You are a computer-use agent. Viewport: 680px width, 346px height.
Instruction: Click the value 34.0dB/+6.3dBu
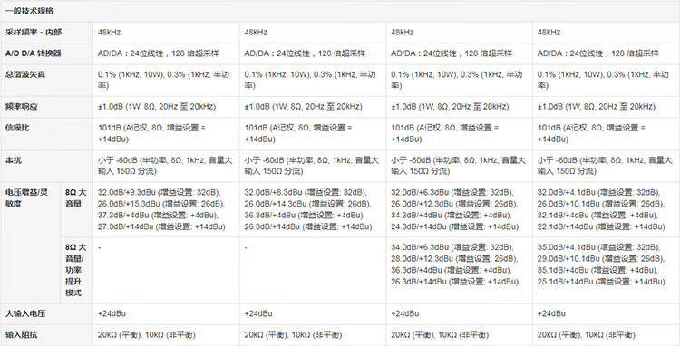(420, 247)
